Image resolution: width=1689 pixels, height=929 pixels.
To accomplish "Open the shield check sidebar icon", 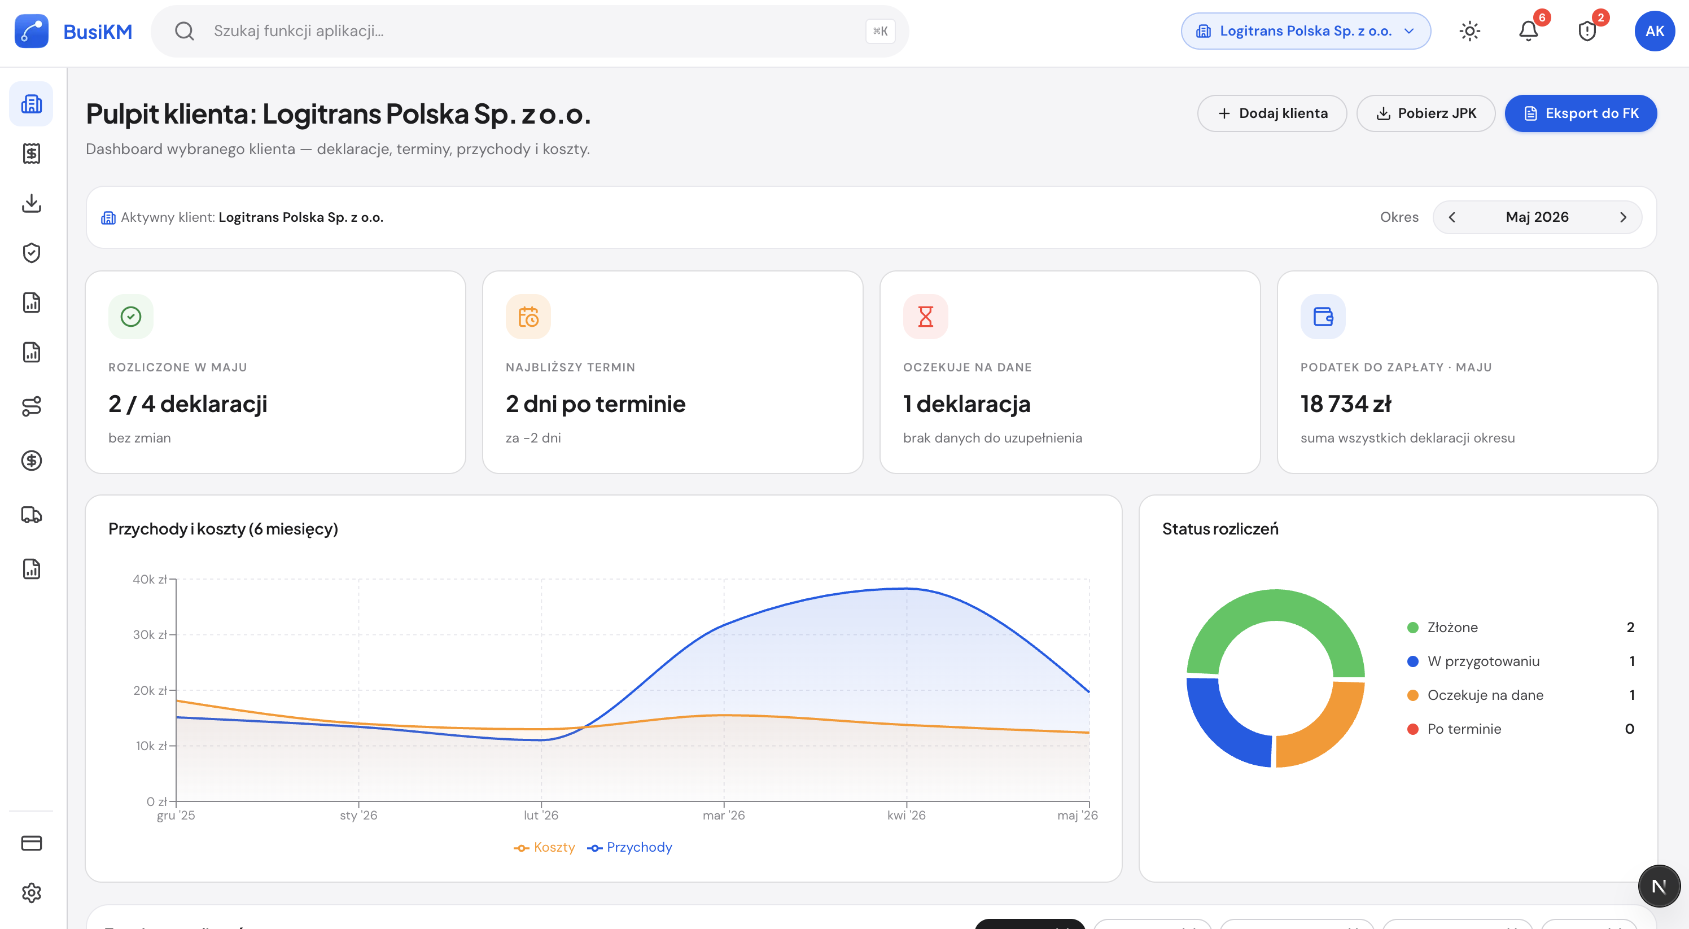I will (32, 253).
